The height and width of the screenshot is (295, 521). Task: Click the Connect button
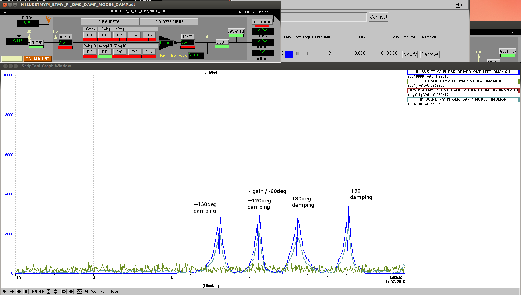coord(378,17)
